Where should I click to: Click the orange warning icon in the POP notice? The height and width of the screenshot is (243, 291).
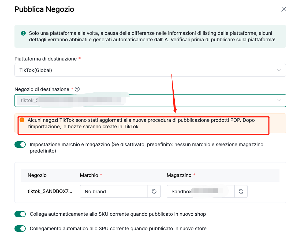[22, 120]
